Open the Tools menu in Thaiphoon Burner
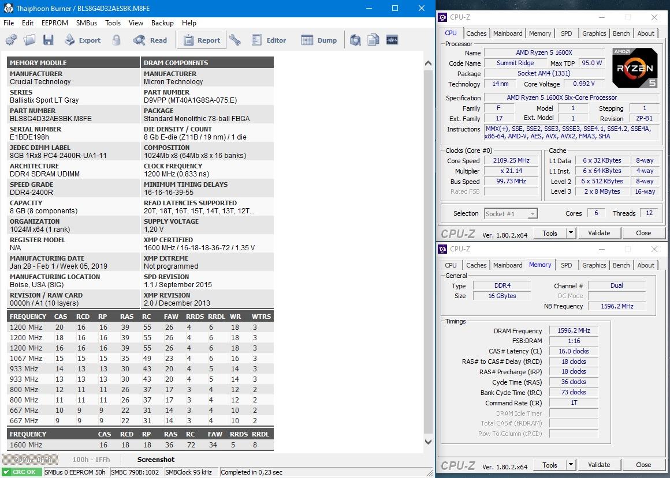 pos(113,23)
